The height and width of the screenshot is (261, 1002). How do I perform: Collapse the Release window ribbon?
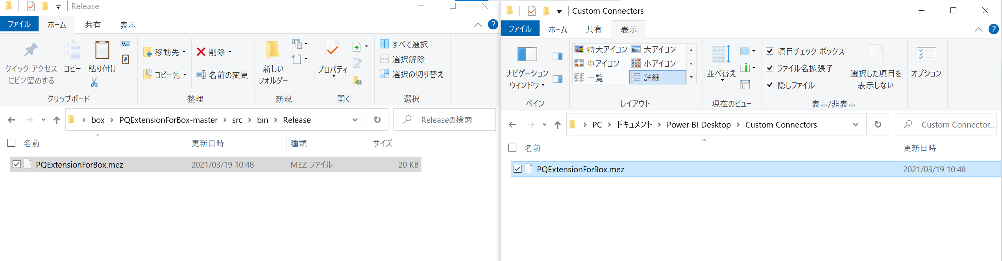tap(478, 25)
